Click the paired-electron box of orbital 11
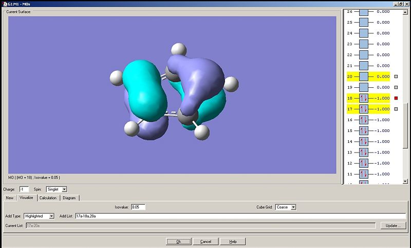Image resolution: width=411 pixels, height=248 pixels. pyautogui.click(x=363, y=174)
